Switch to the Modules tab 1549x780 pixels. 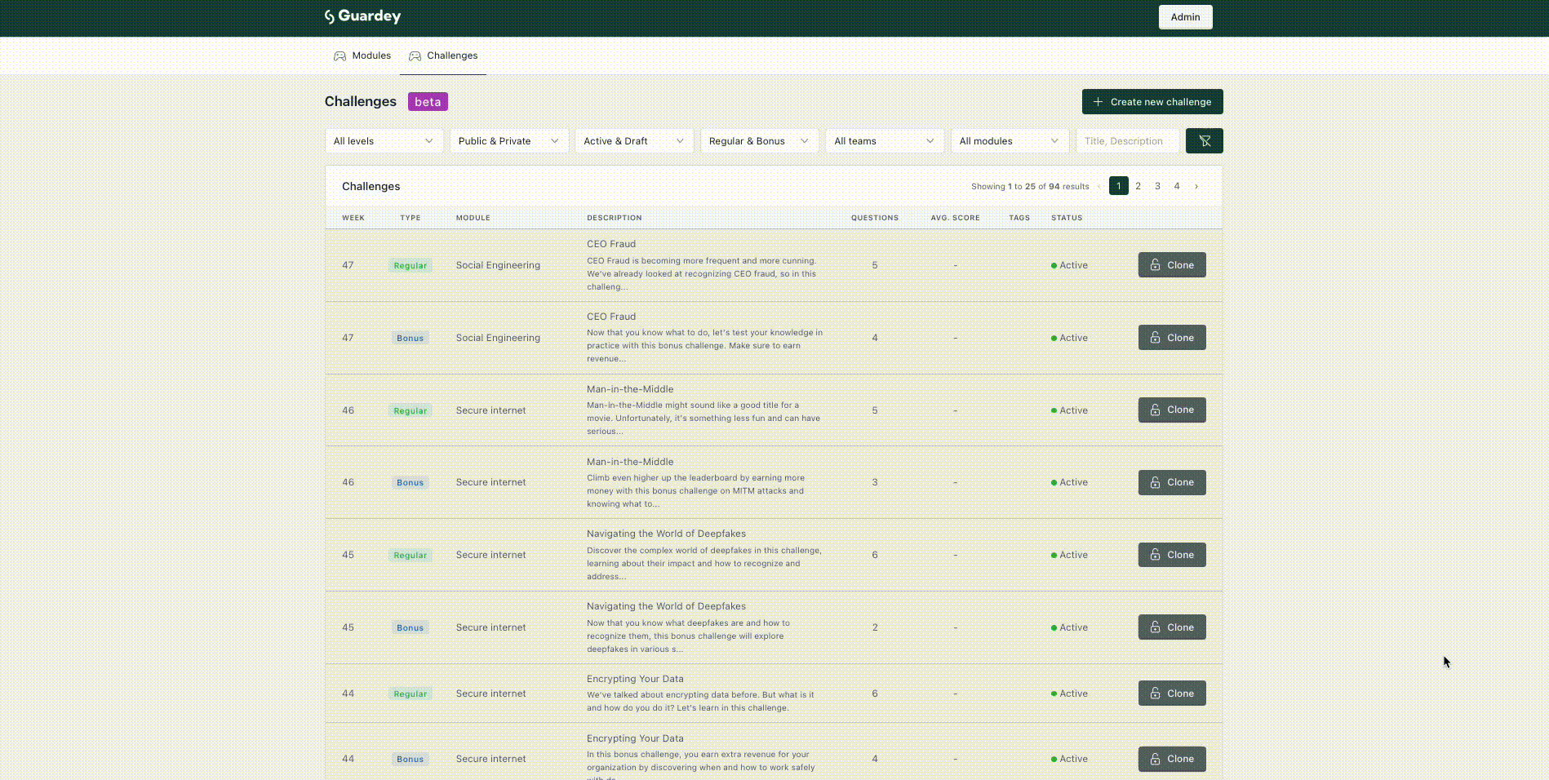click(362, 56)
